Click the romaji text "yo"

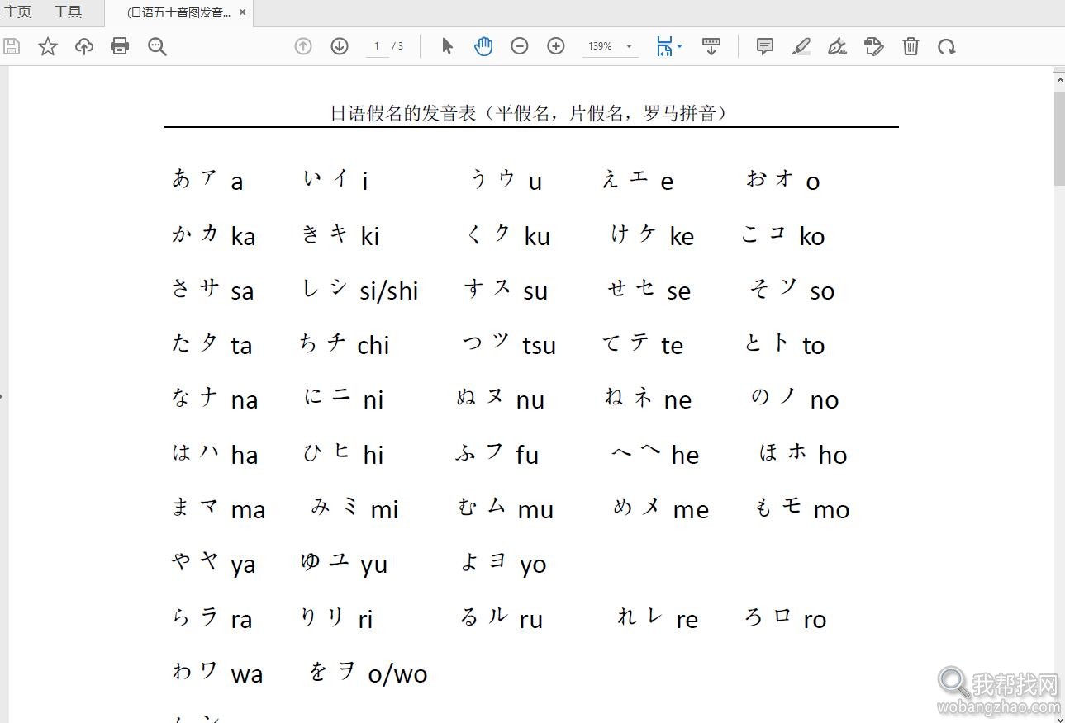point(533,566)
